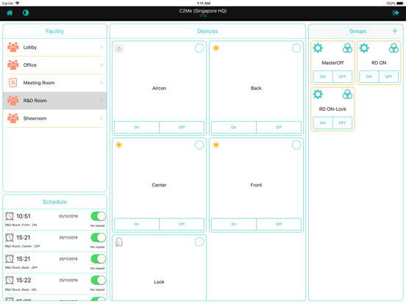The height and width of the screenshot is (304, 406).
Task: Select Office in the Facility list
Action: 55,65
